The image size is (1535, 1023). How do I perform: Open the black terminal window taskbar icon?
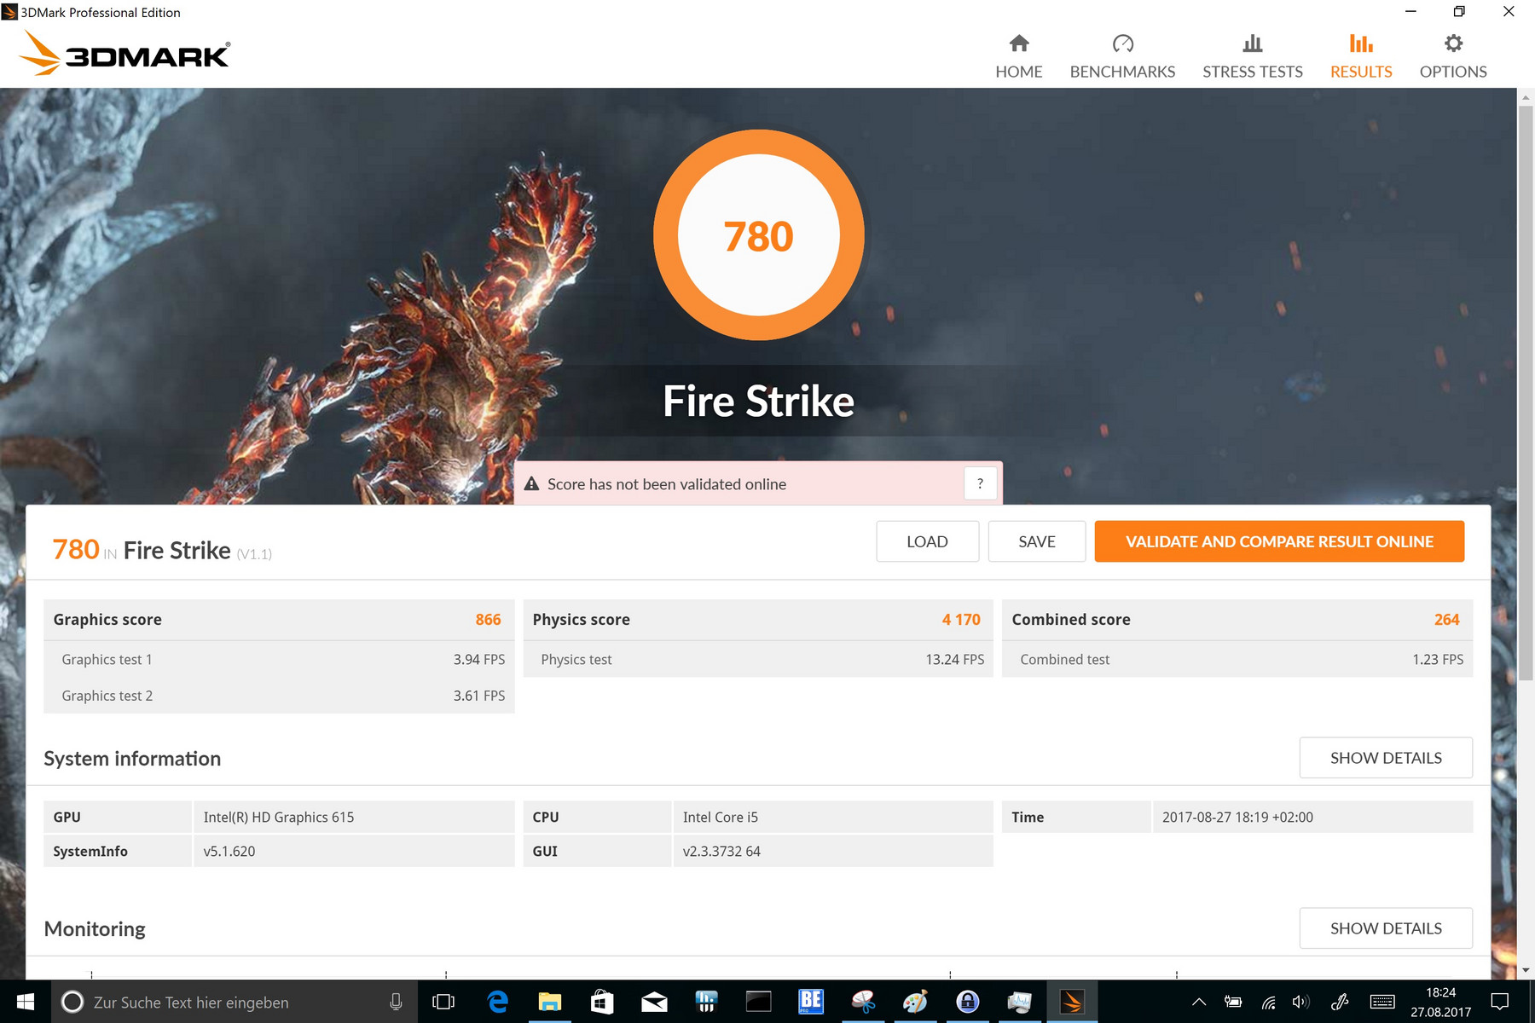click(758, 1002)
